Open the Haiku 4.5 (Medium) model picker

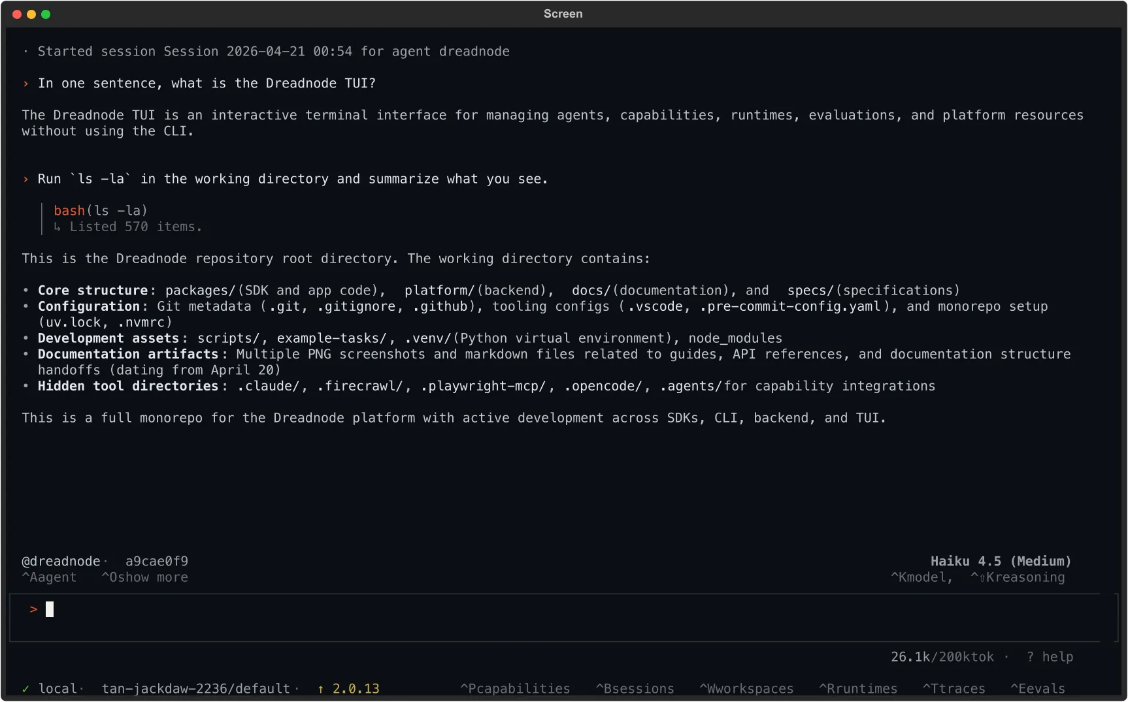click(x=1000, y=561)
